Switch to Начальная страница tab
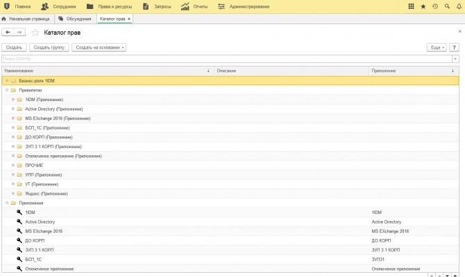The width and height of the screenshot is (465, 277). (26, 19)
